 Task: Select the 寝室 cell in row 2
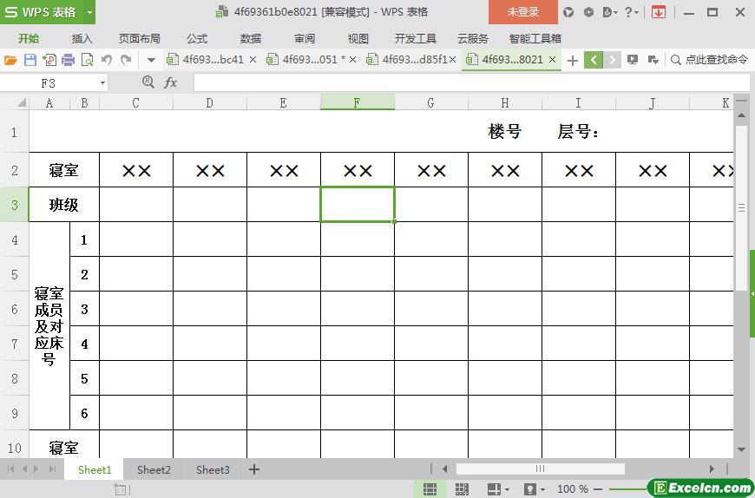pyautogui.click(x=64, y=170)
